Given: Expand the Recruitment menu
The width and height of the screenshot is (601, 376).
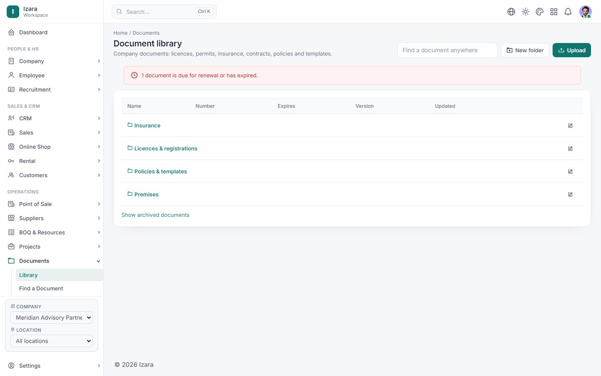Looking at the screenshot, I should (x=54, y=89).
